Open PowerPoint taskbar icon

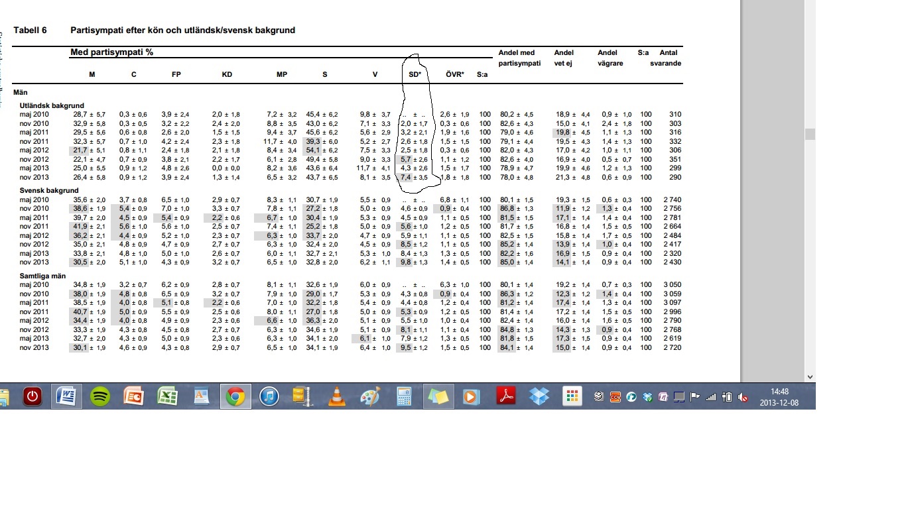[134, 396]
